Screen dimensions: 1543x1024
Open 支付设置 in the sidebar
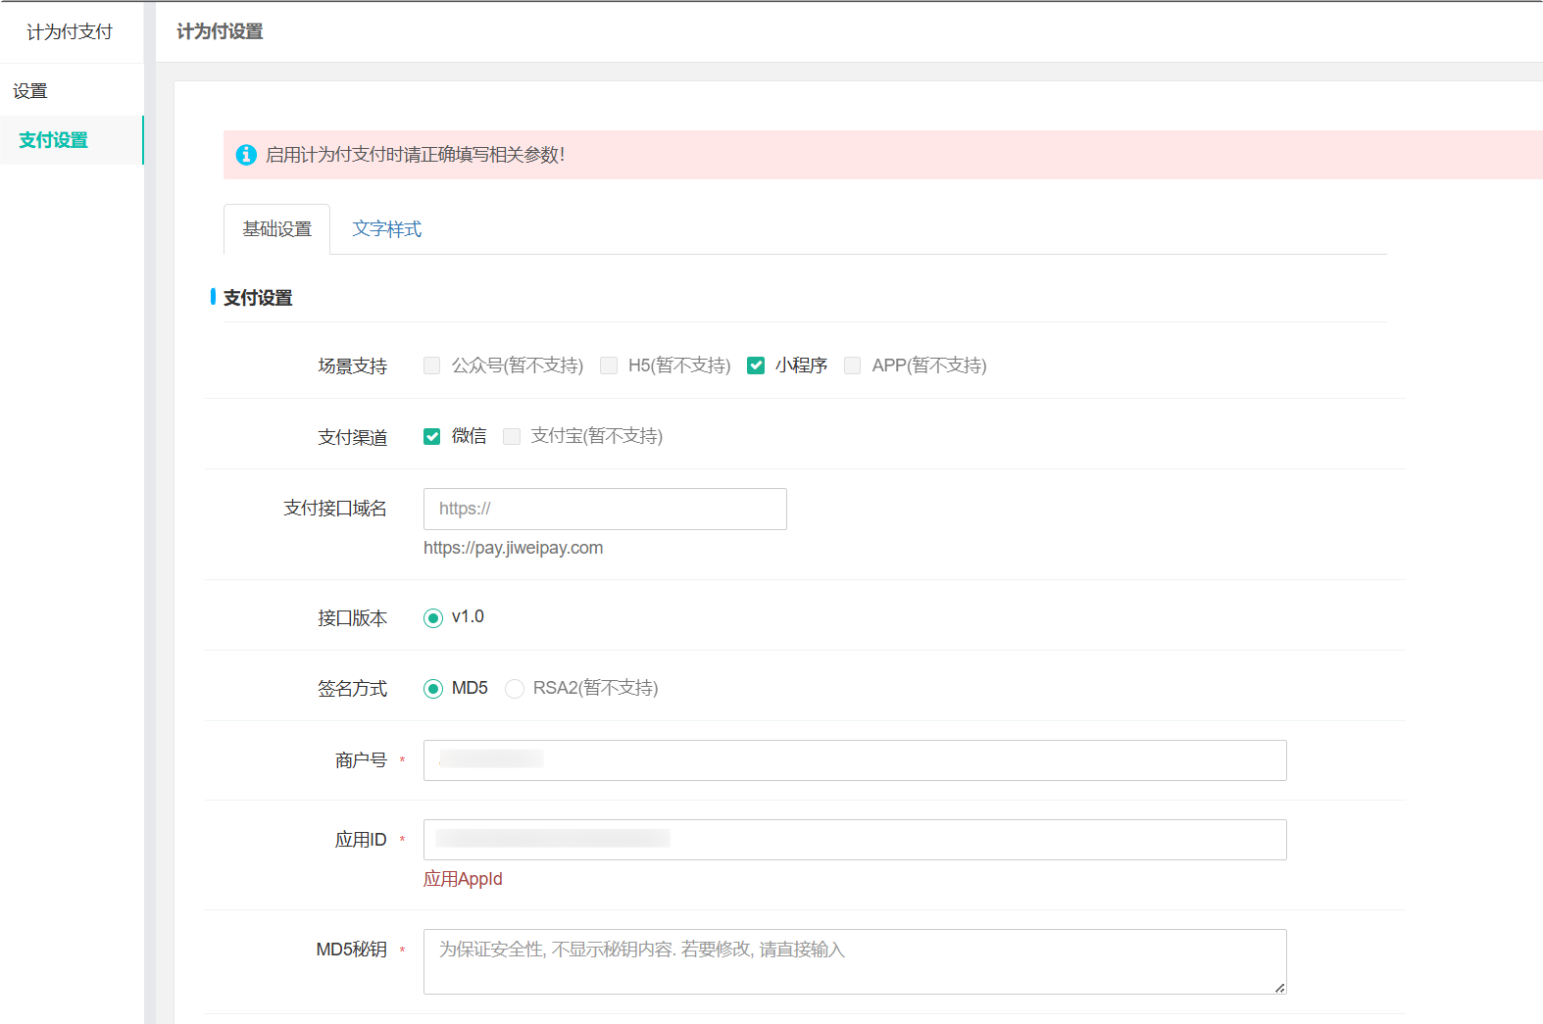point(54,140)
